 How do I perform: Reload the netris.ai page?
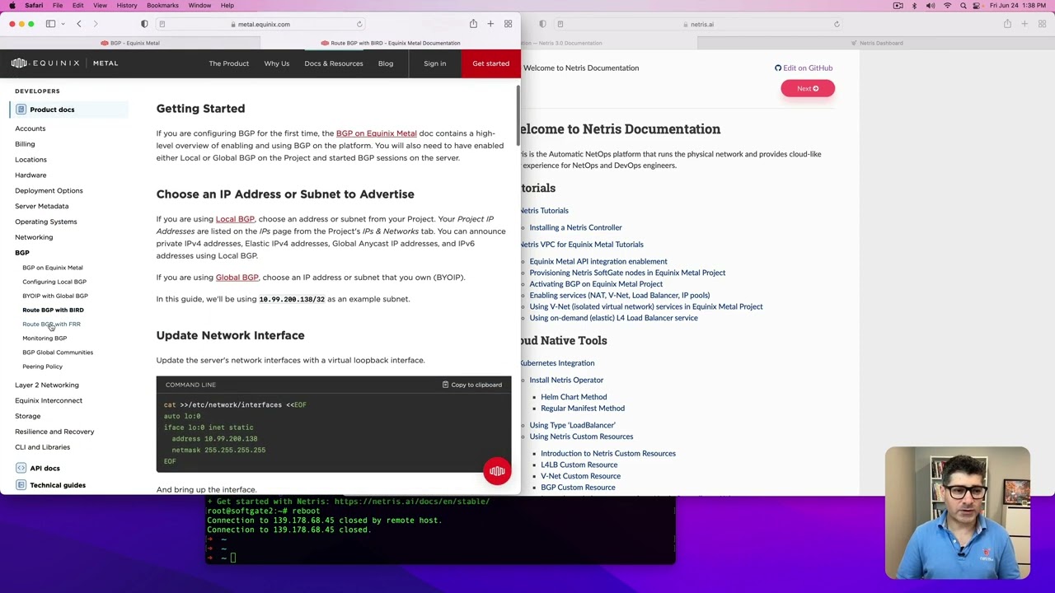point(837,24)
